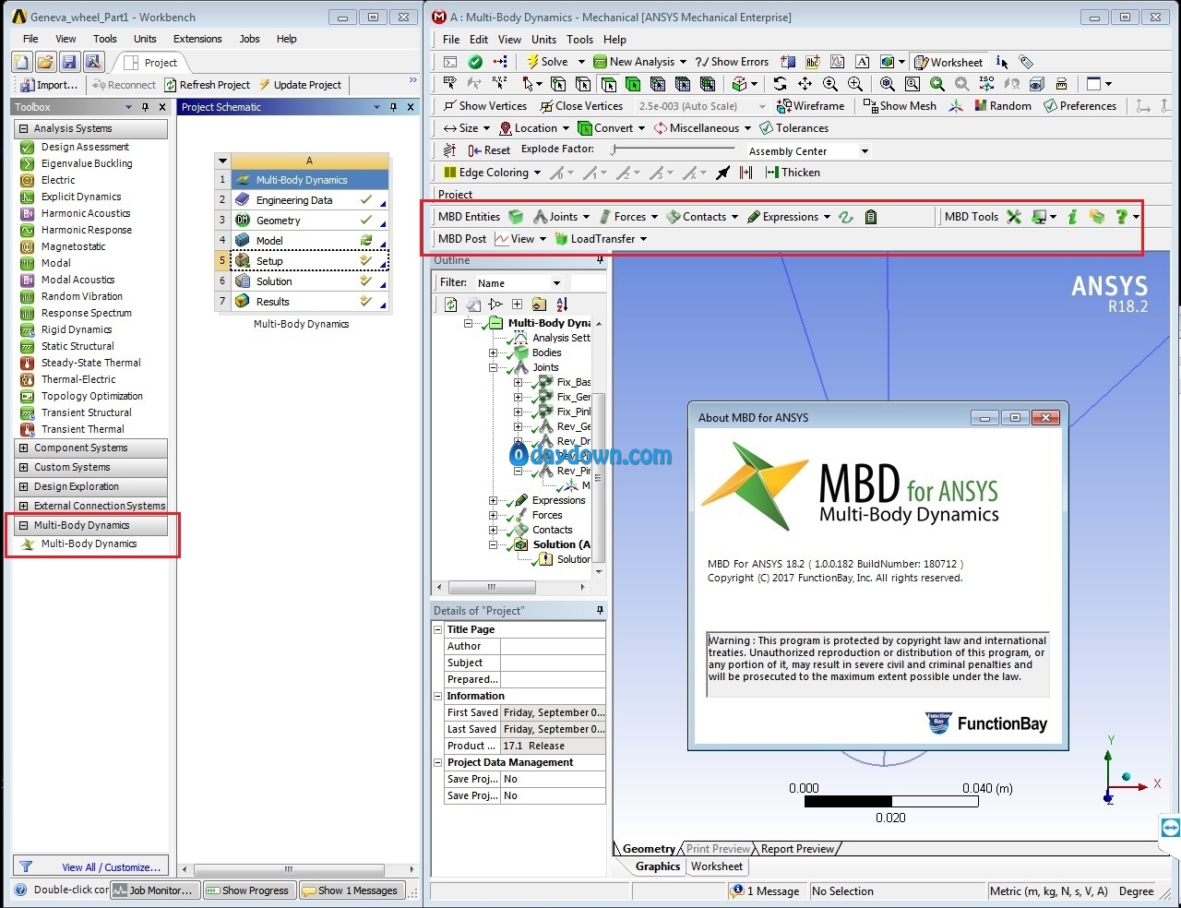Screen dimensions: 1181x908
Task: Open the Edit menu in Mechanical window
Action: point(478,40)
